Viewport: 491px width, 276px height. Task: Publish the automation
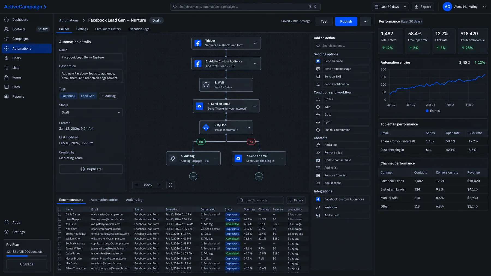point(346,21)
